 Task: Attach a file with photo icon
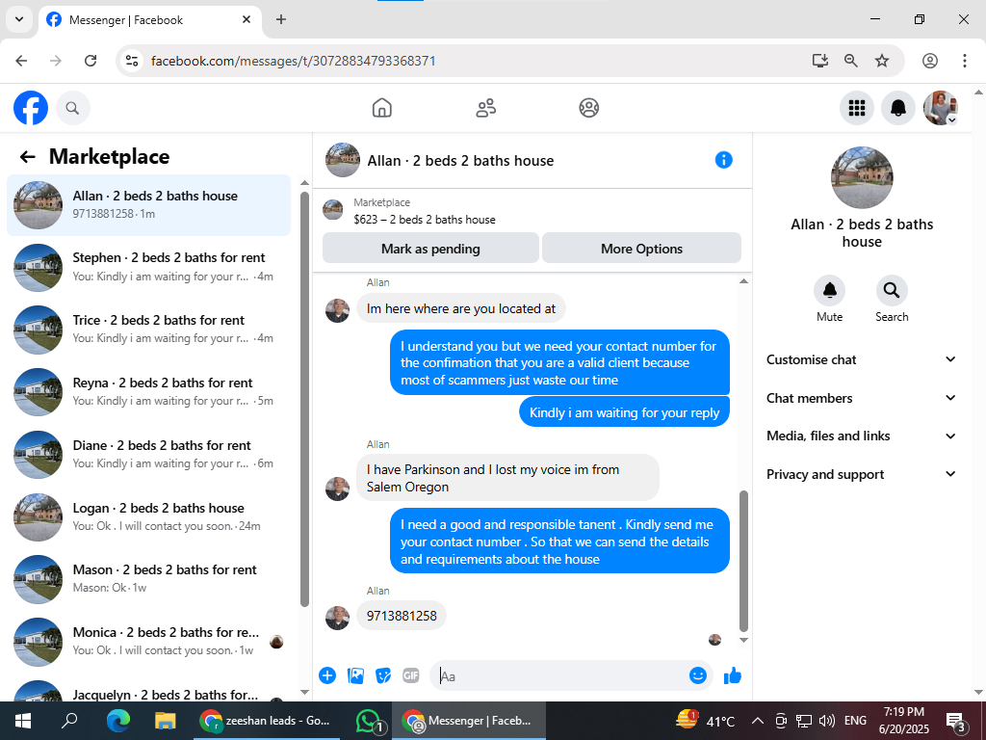pos(355,675)
